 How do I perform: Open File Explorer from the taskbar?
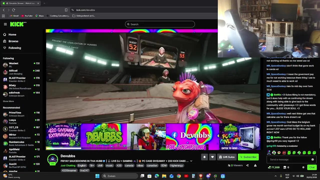point(164,176)
